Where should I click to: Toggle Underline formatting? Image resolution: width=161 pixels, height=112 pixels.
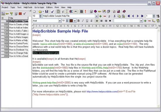[x=87, y=21]
